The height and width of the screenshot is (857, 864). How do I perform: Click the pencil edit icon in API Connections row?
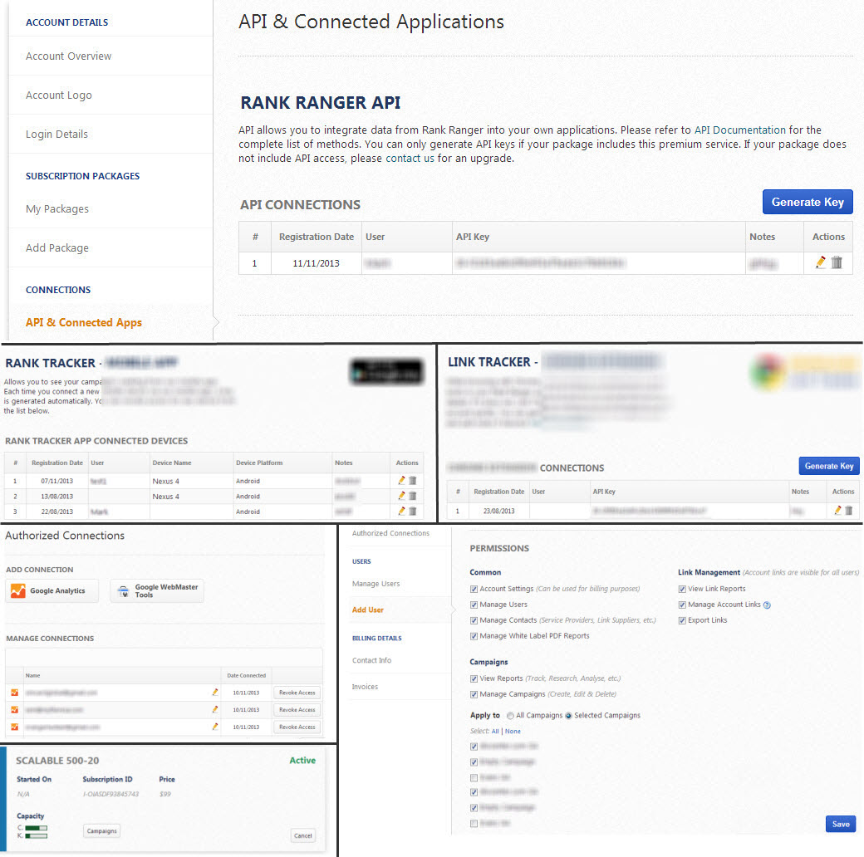pyautogui.click(x=821, y=262)
